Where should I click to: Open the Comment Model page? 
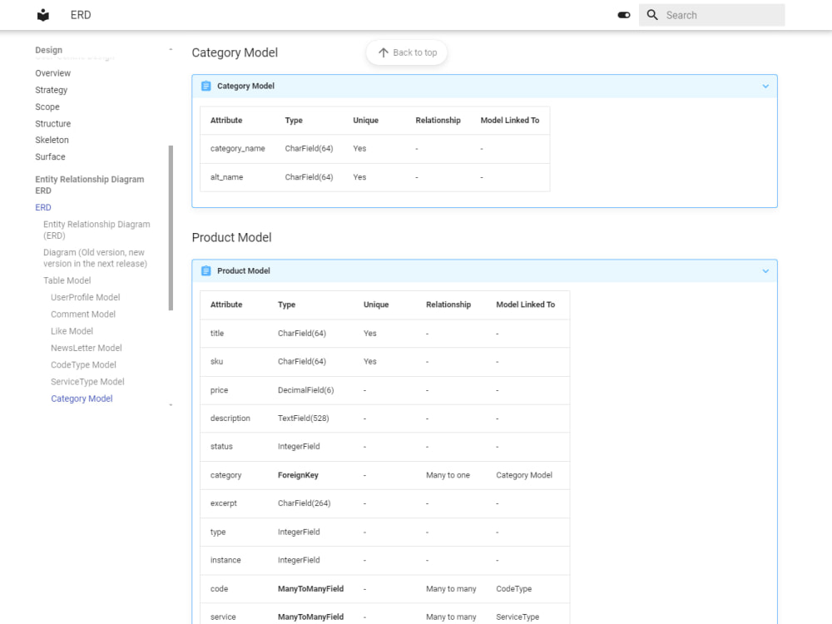(x=82, y=314)
